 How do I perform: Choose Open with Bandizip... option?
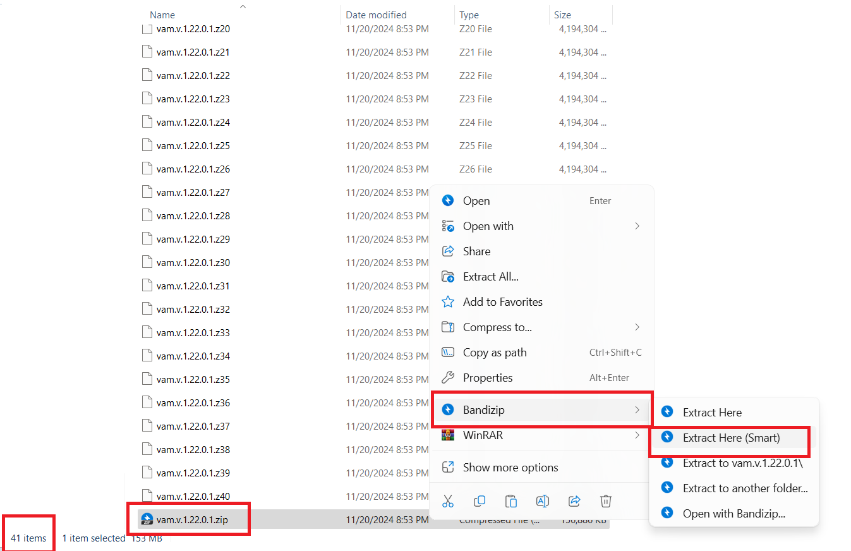734,514
